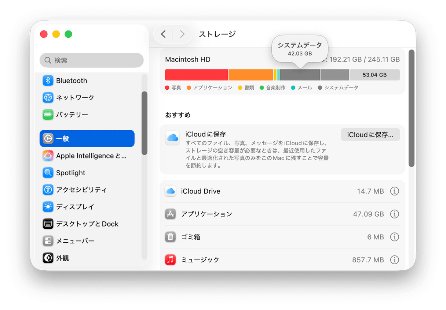Click the メール legend label
The image size is (446, 310).
point(304,88)
